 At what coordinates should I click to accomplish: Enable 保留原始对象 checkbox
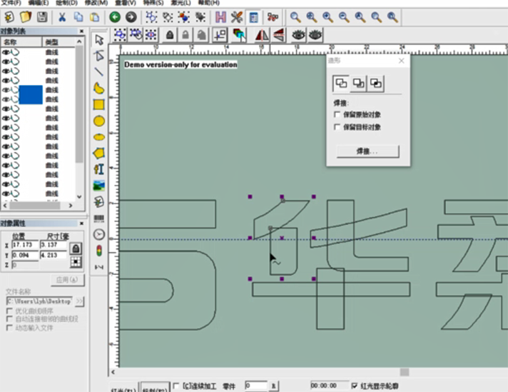pyautogui.click(x=337, y=114)
